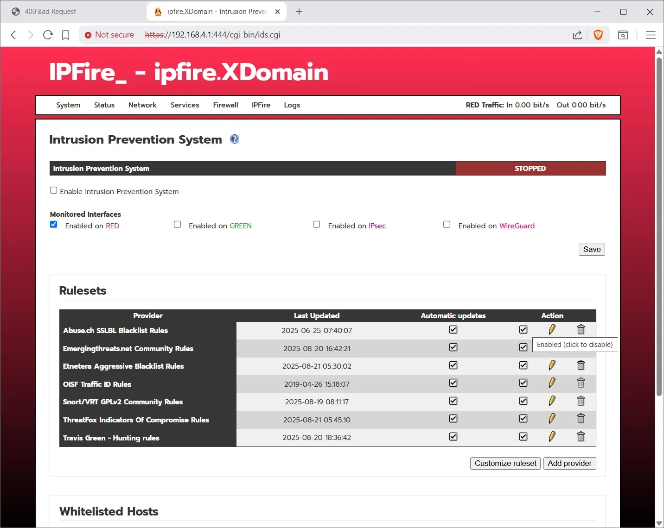Open the Brave main hamburger menu
The image size is (664, 528).
[x=651, y=35]
